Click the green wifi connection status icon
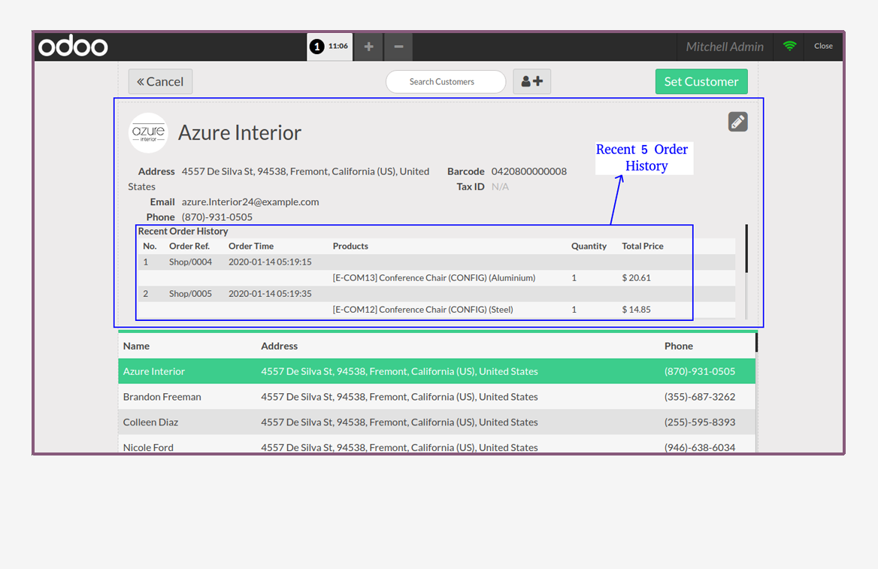Screen dimensions: 878x569 (x=789, y=46)
